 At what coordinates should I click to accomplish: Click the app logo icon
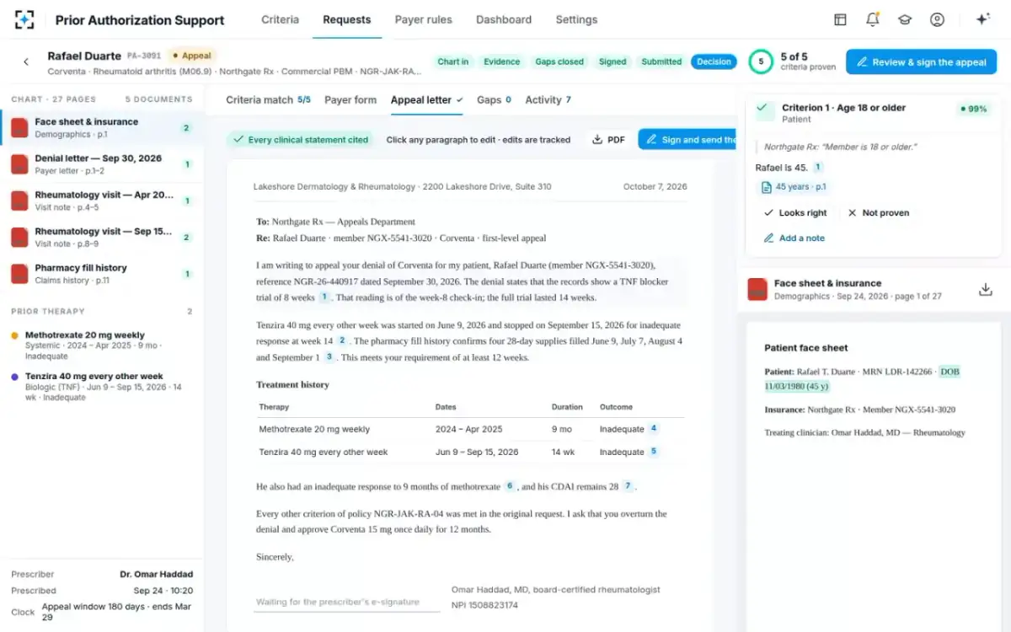[25, 19]
